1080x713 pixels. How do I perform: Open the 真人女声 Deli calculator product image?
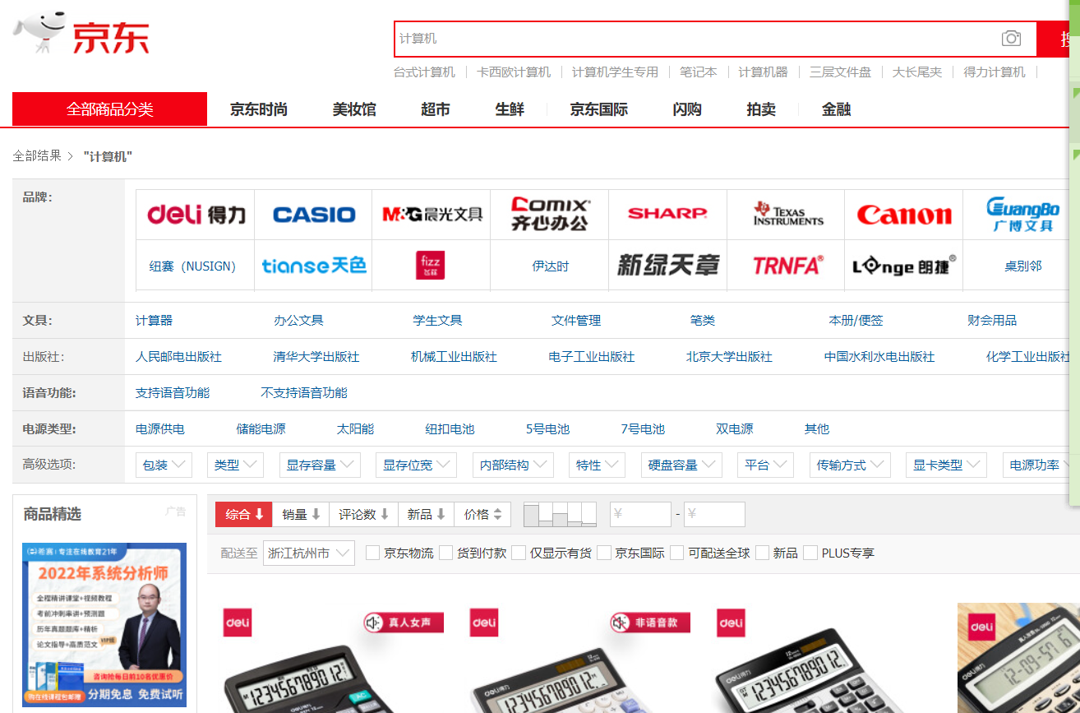pos(334,659)
